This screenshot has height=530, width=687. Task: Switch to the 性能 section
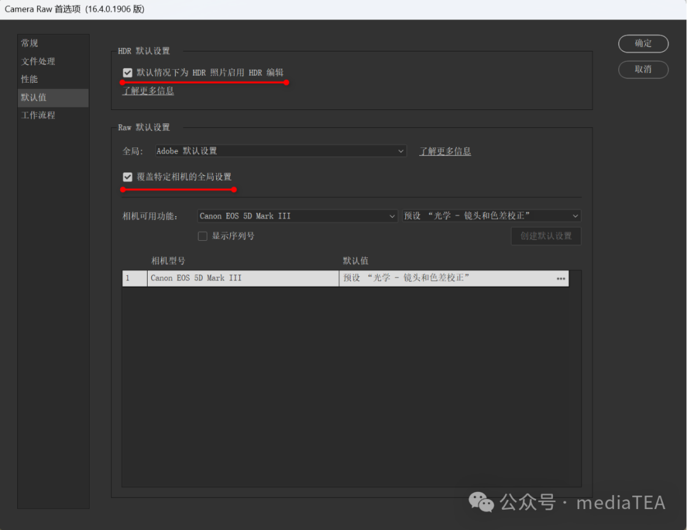tap(53, 79)
